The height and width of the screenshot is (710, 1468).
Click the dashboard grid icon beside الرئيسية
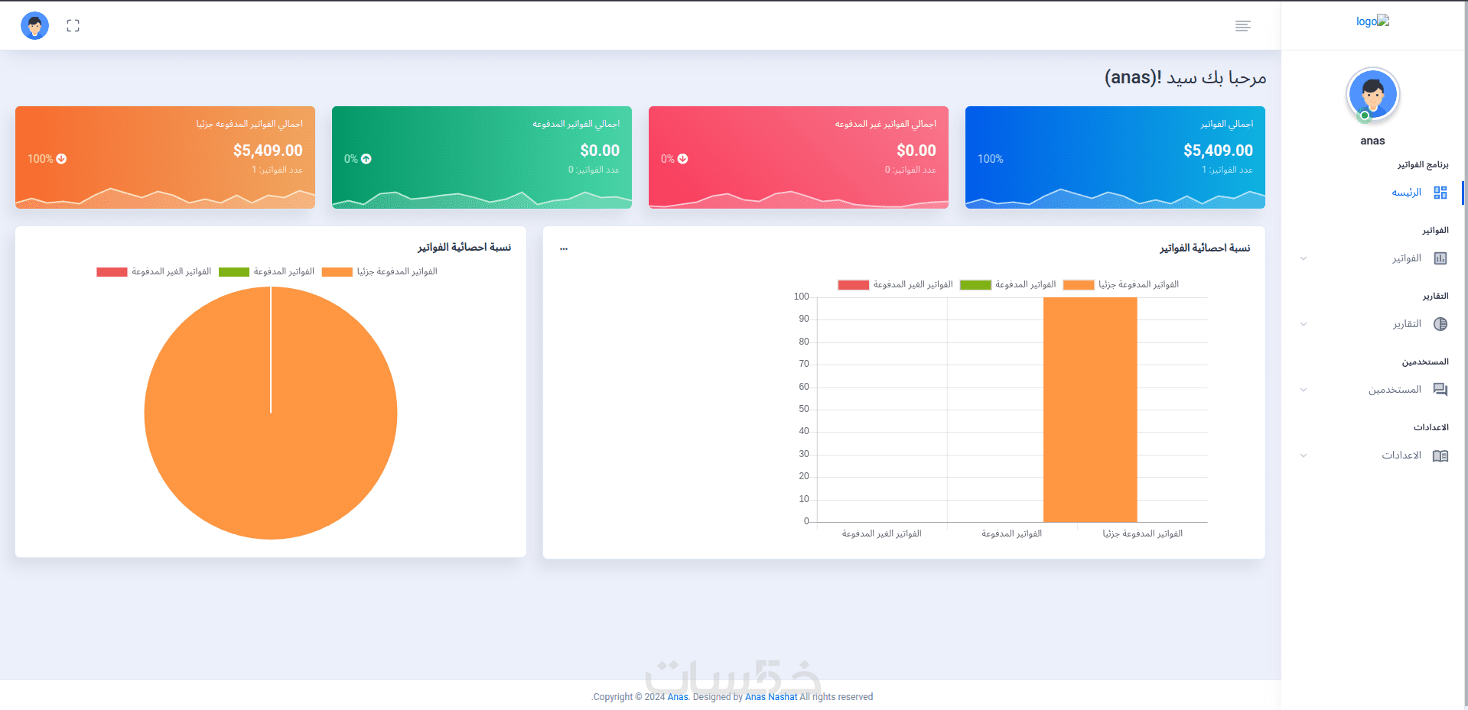point(1440,193)
